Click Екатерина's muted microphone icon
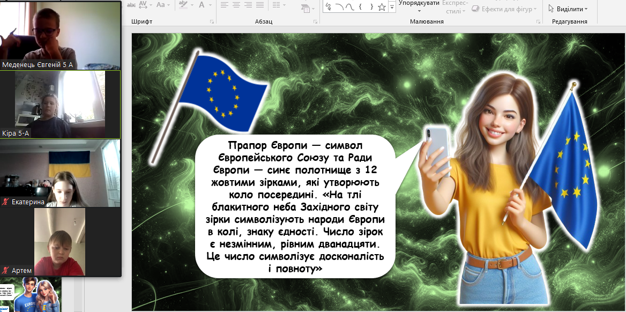 [x=5, y=202]
